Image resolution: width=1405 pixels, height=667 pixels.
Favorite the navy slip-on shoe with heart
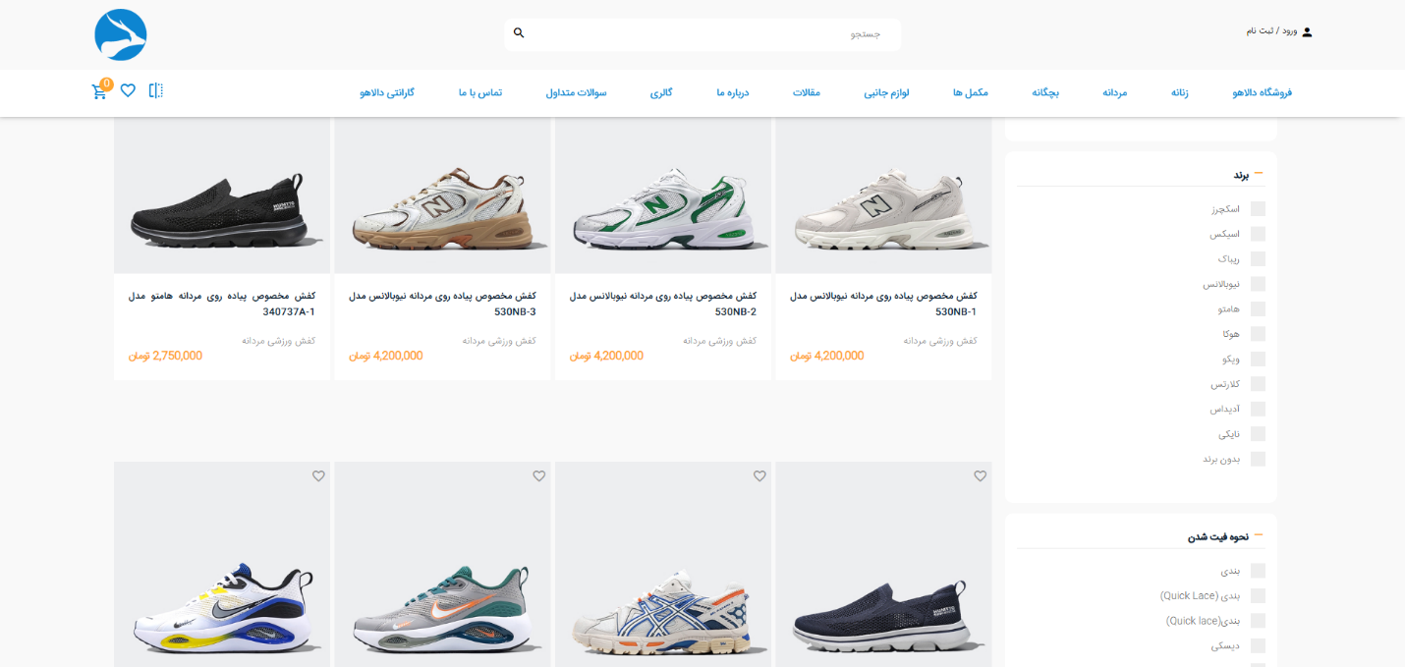980,475
